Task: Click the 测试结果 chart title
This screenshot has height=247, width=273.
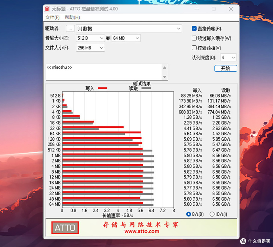Action: (142, 84)
